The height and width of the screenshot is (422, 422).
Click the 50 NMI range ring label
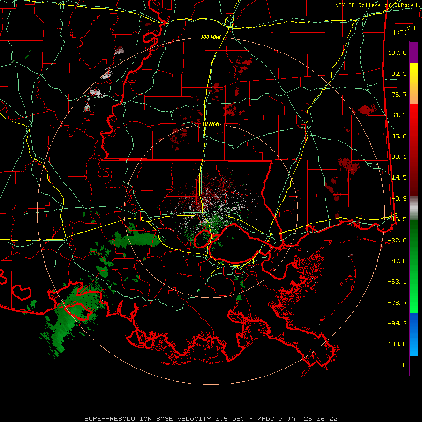[211, 124]
